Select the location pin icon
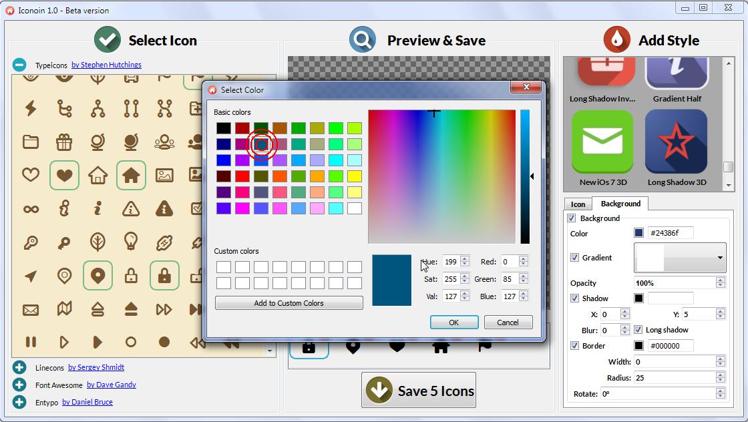Viewport: 748px width, 422px height. click(98, 275)
